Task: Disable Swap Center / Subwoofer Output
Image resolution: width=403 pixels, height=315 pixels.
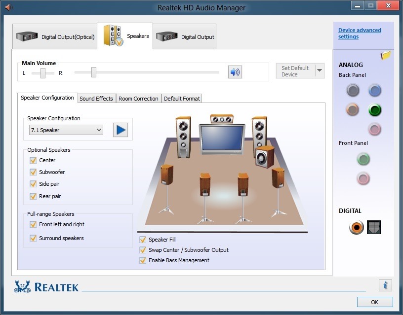Action: (x=143, y=250)
